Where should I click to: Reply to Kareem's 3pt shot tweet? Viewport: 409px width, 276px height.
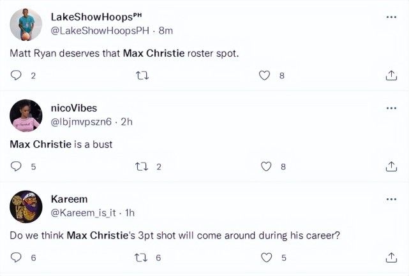pos(17,258)
